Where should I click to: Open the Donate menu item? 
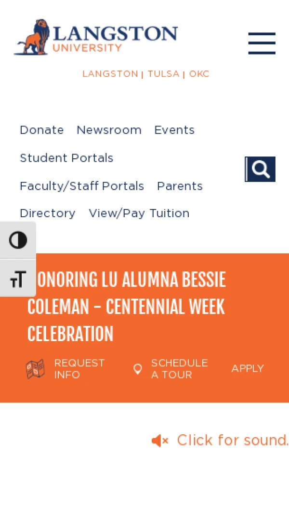pos(42,130)
